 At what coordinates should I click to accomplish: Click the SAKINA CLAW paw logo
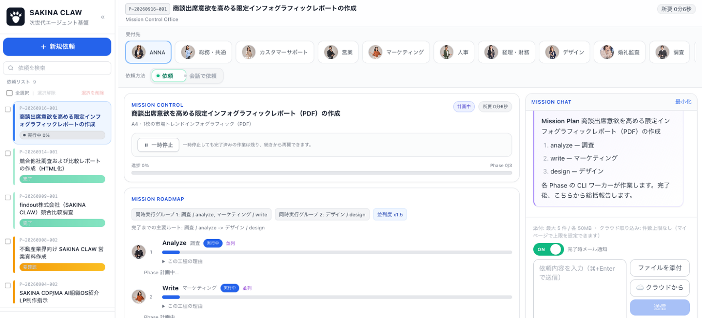point(16,17)
